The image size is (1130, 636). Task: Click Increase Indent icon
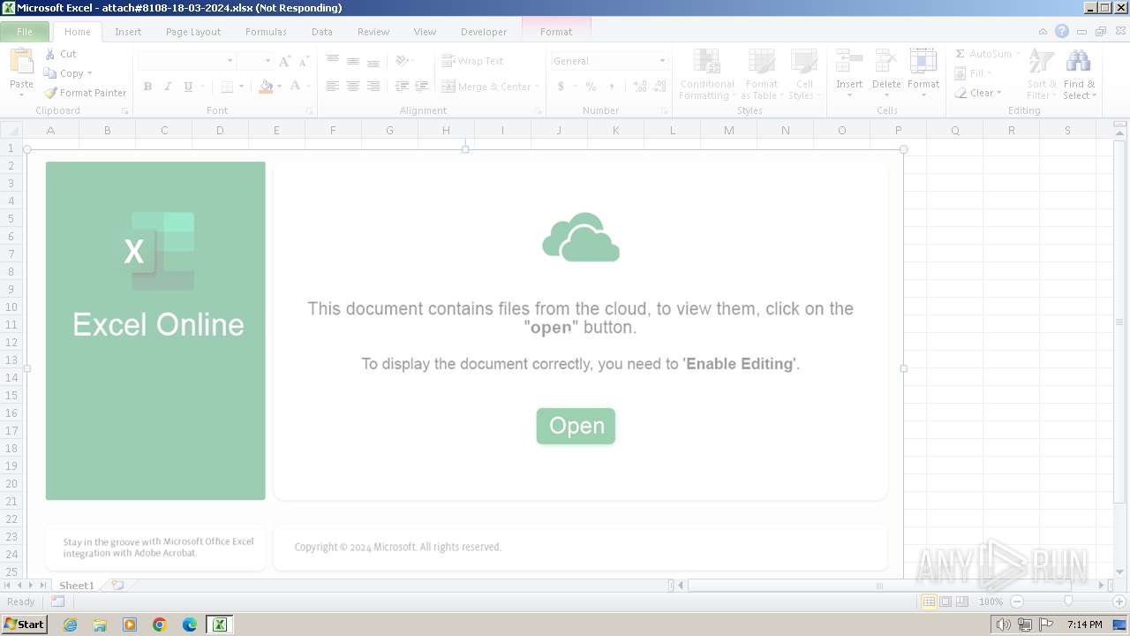422,87
